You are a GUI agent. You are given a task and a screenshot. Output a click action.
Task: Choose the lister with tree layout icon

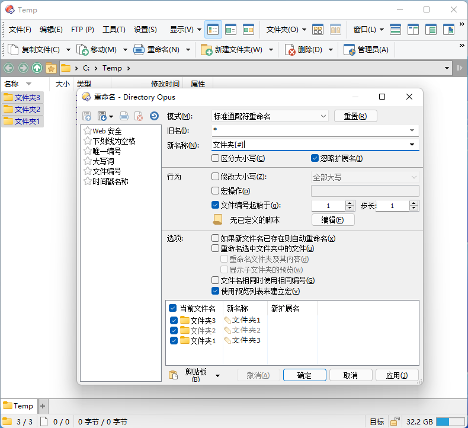pos(431,30)
